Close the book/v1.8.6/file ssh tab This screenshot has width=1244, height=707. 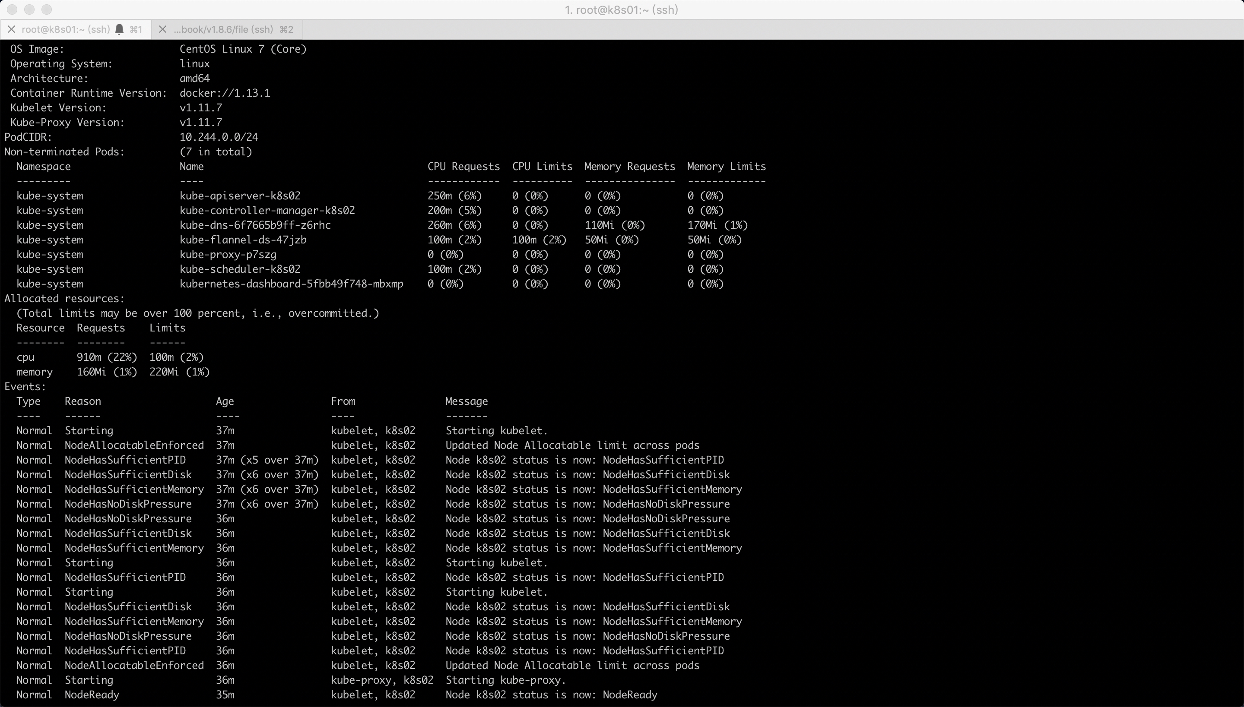click(163, 30)
